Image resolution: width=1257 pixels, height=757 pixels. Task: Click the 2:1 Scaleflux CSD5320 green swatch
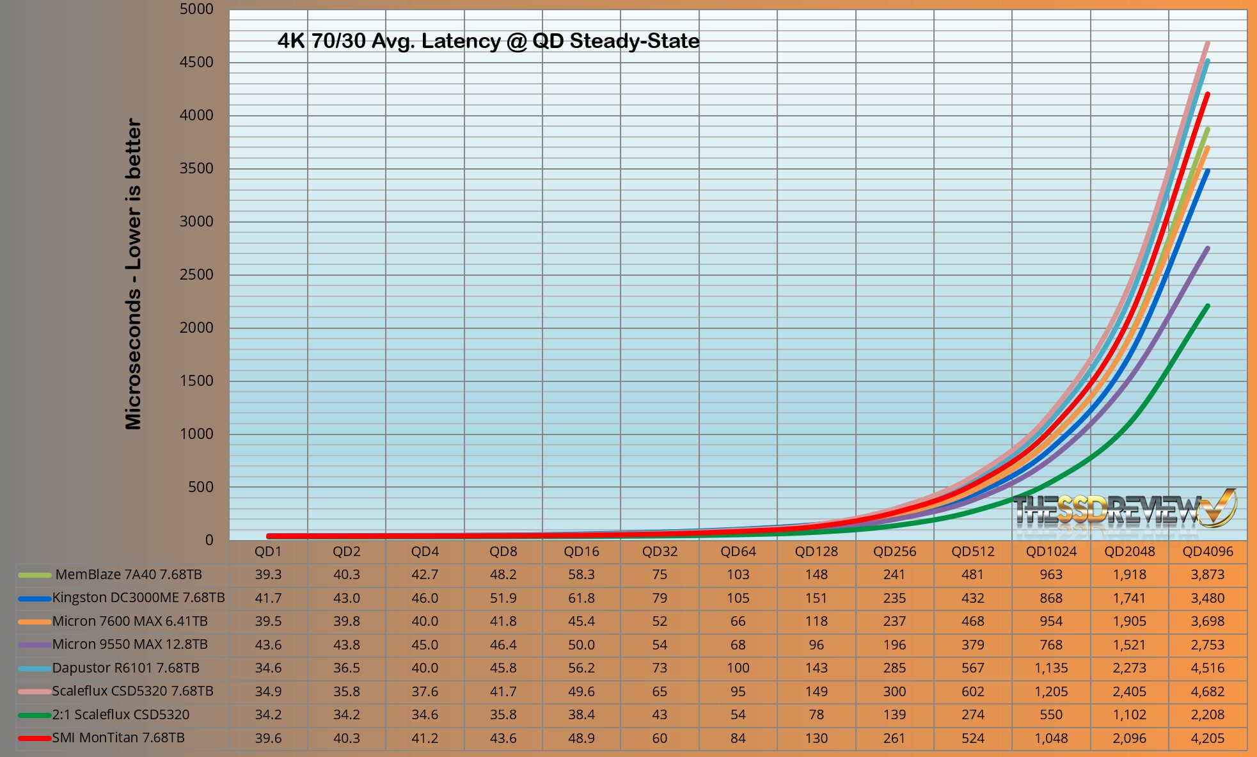(x=35, y=715)
